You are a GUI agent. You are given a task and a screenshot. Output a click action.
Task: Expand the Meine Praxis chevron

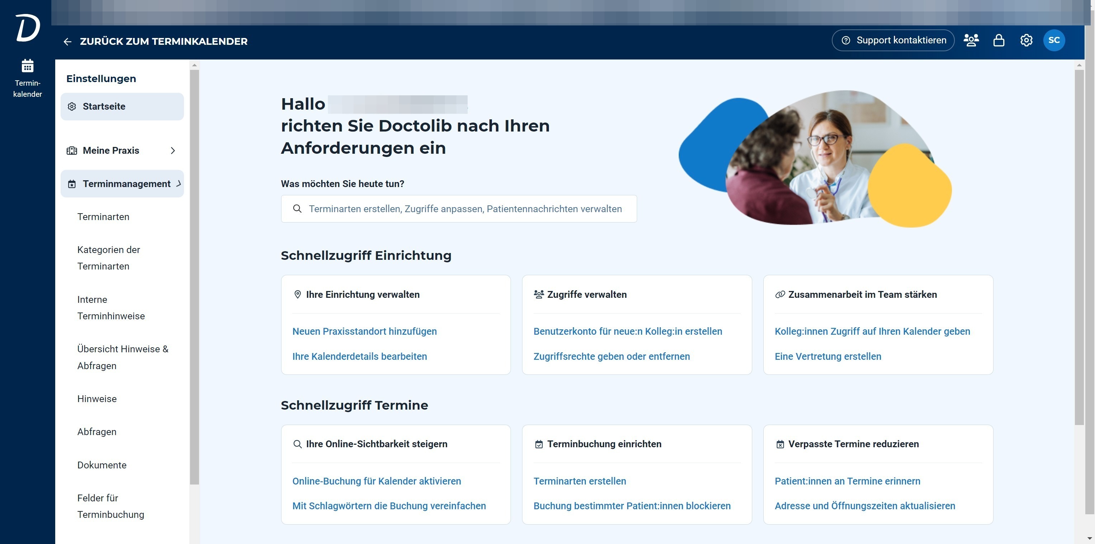(172, 151)
